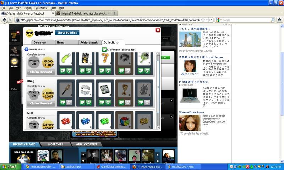The height and width of the screenshot is (170, 284).
Task: Bookmark this page with star icon
Action: coord(203,20)
